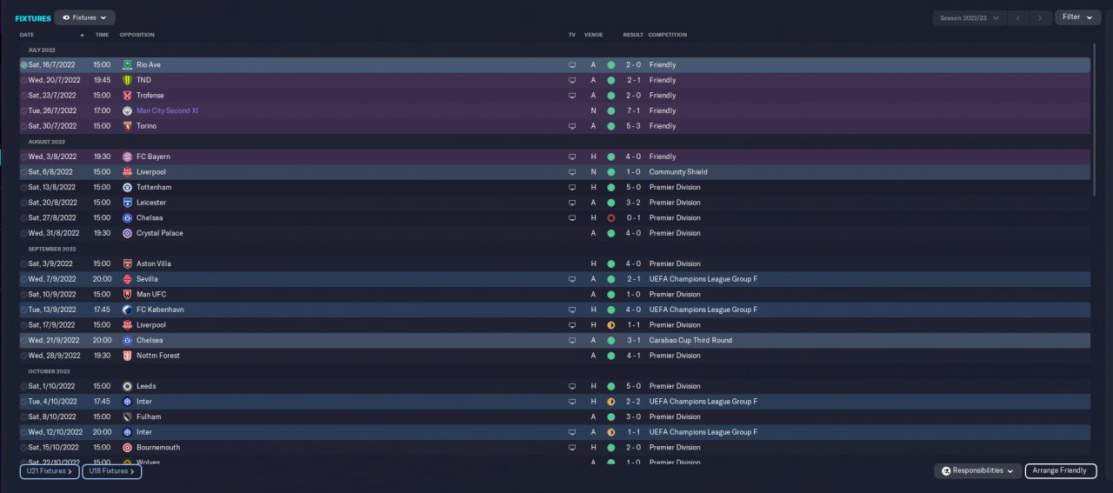Open the Man City Second XI link

tap(167, 111)
